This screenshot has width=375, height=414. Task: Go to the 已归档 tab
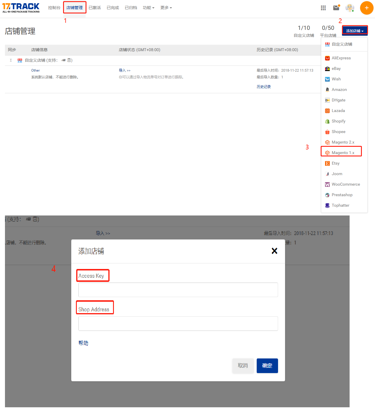(x=131, y=8)
